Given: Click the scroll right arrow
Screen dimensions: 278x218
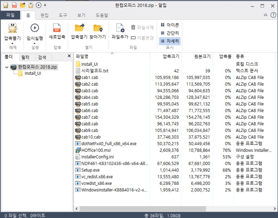Looking at the screenshot, I should [275, 209].
